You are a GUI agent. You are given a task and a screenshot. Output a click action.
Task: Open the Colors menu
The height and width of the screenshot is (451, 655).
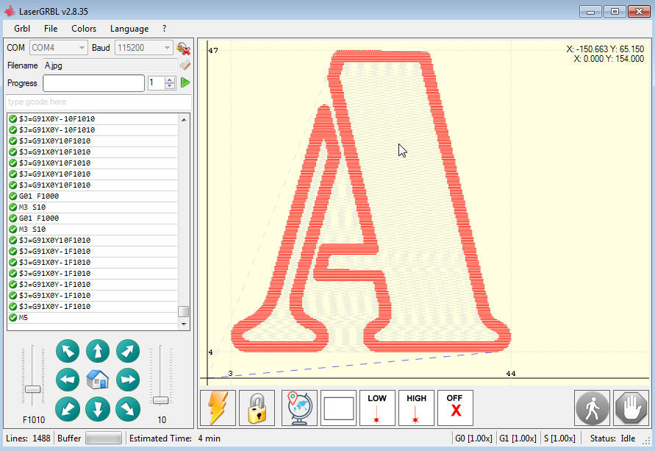click(83, 29)
